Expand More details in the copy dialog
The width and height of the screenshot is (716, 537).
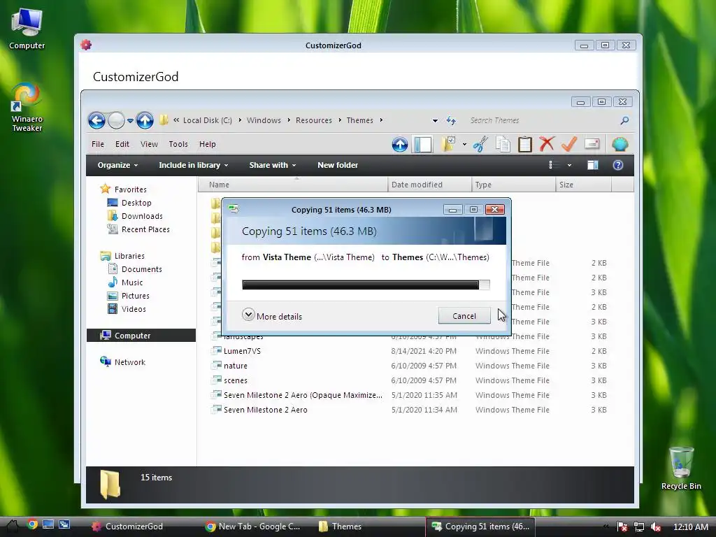(272, 316)
